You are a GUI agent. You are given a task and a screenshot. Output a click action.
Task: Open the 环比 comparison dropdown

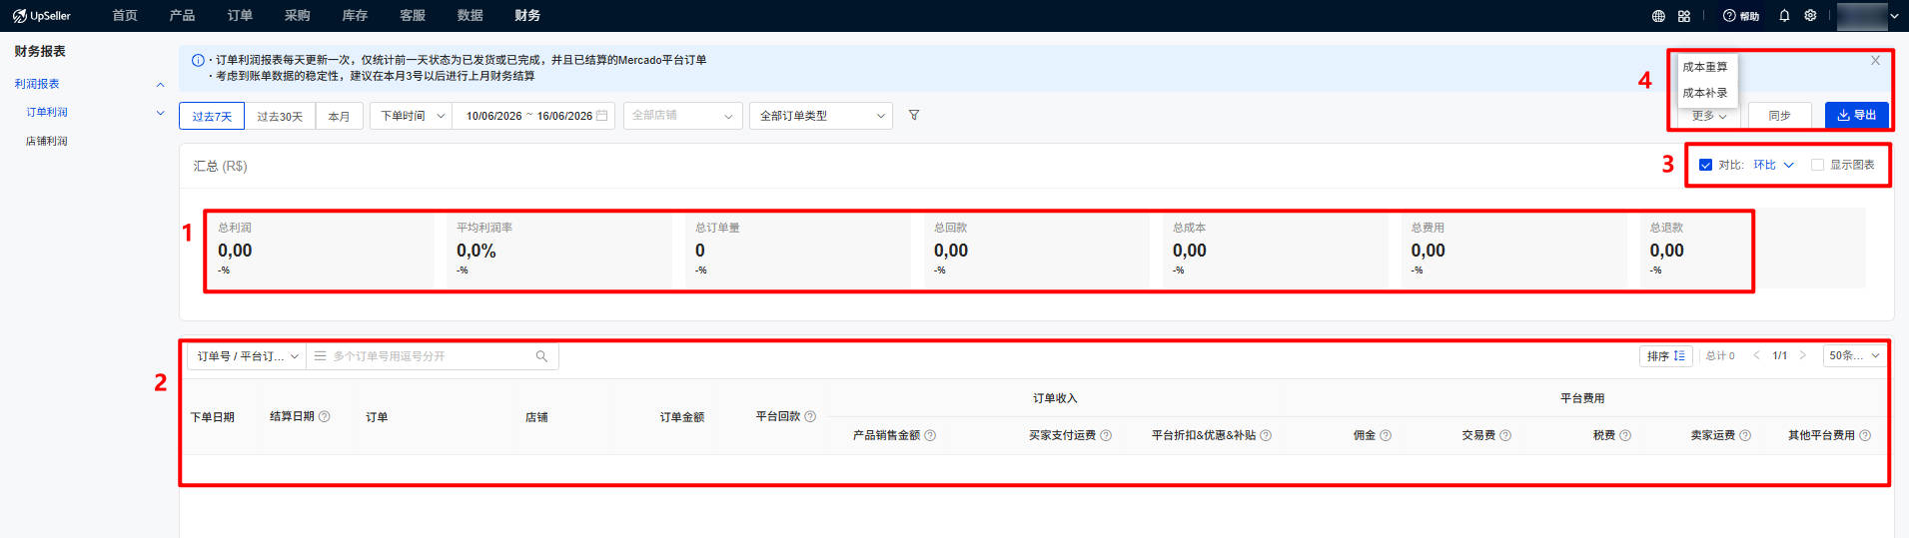click(x=1774, y=165)
